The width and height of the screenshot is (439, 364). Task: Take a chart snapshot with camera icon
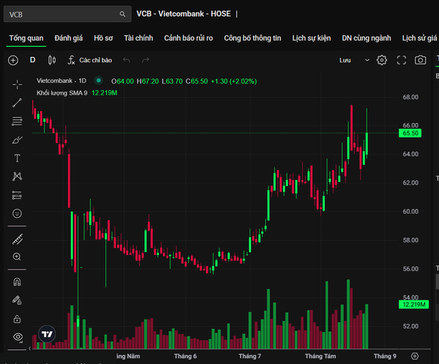(x=420, y=60)
